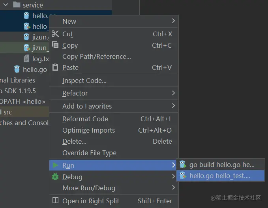Expand the Refactor submenu arrow
This screenshot has width=268, height=208.
[x=174, y=93]
